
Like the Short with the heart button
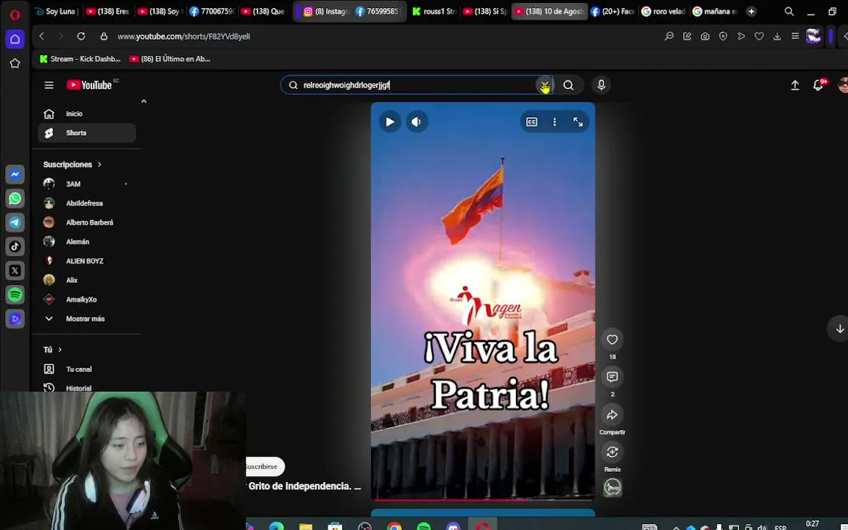(x=612, y=339)
